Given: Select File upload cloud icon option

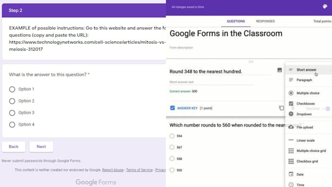Looking at the screenshot, I should point(291,127).
